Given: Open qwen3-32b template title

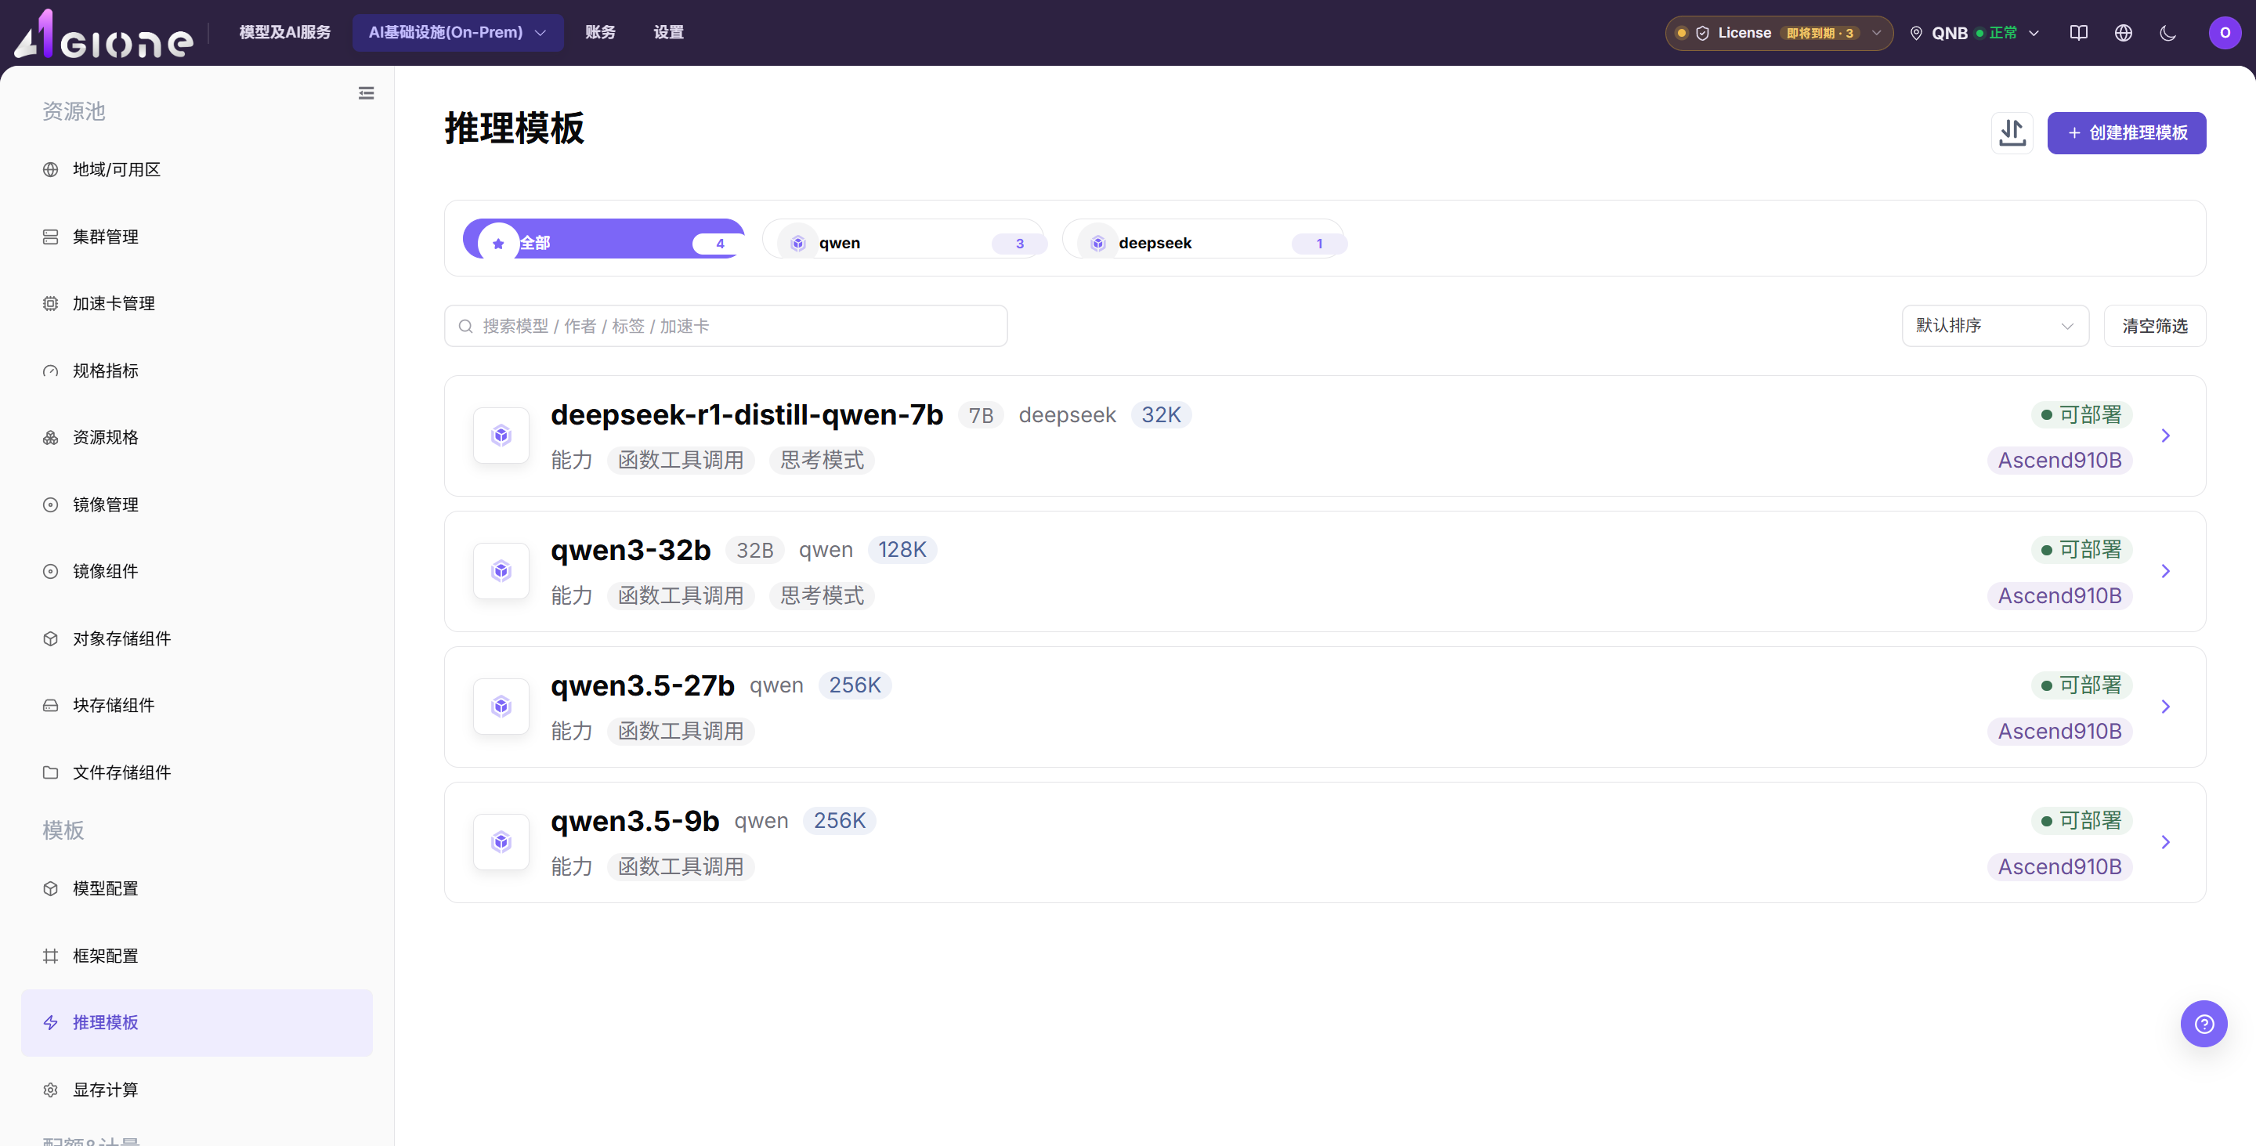Looking at the screenshot, I should click(631, 551).
